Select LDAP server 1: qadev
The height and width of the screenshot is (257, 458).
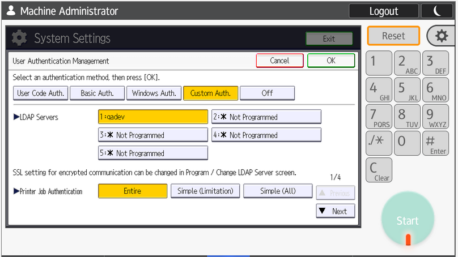(153, 117)
